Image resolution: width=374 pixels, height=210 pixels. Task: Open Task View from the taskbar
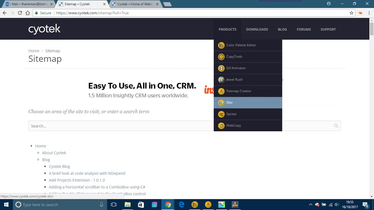tap(114, 205)
